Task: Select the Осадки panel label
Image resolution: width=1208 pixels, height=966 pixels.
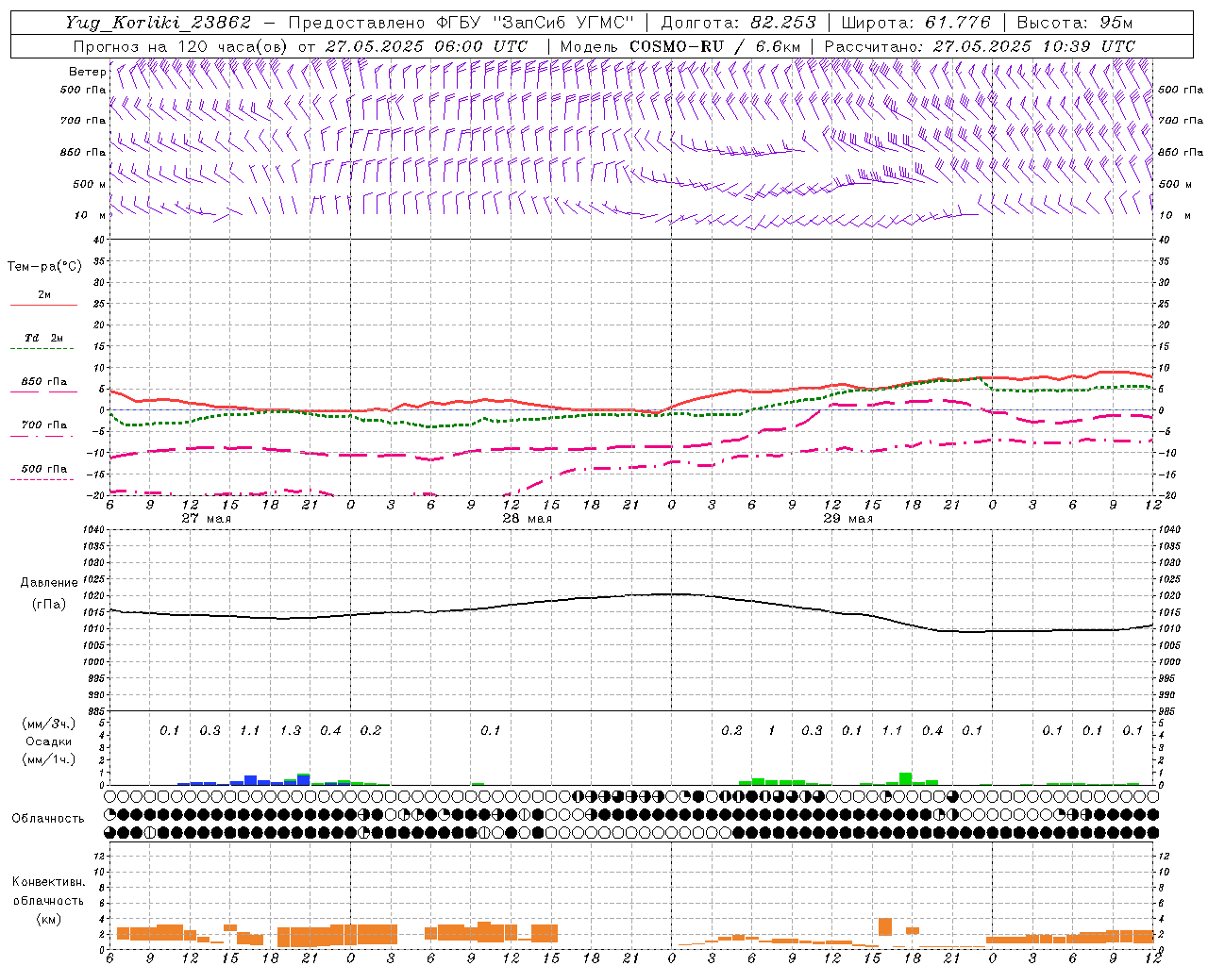Action: pyautogui.click(x=48, y=741)
